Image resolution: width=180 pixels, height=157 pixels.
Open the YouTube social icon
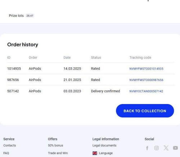(x=175, y=148)
